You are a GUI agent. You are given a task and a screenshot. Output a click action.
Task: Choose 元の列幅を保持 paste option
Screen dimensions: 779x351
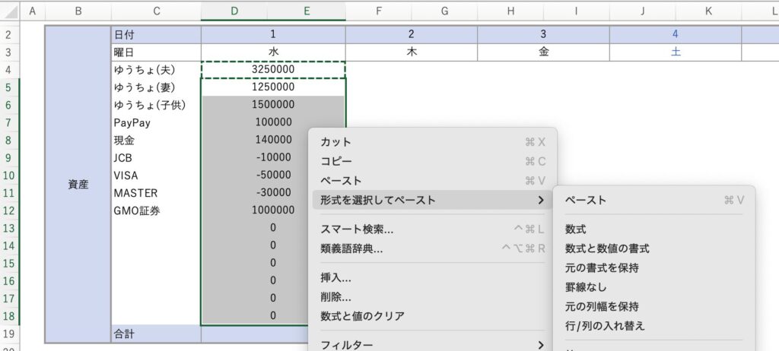click(602, 306)
